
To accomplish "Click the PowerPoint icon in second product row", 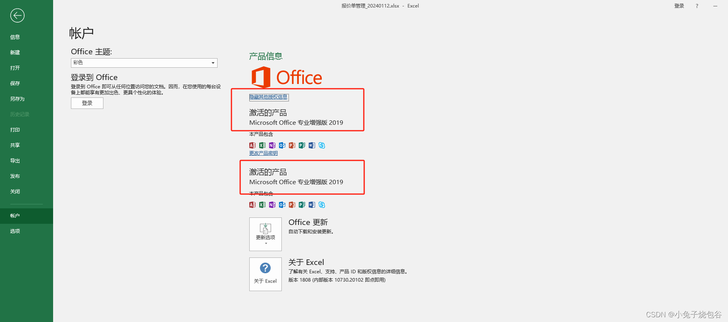I will pyautogui.click(x=292, y=205).
